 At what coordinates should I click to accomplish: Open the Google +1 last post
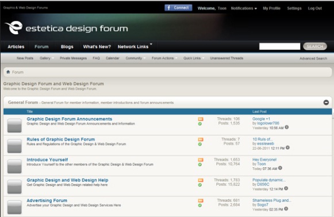pyautogui.click(x=261, y=119)
